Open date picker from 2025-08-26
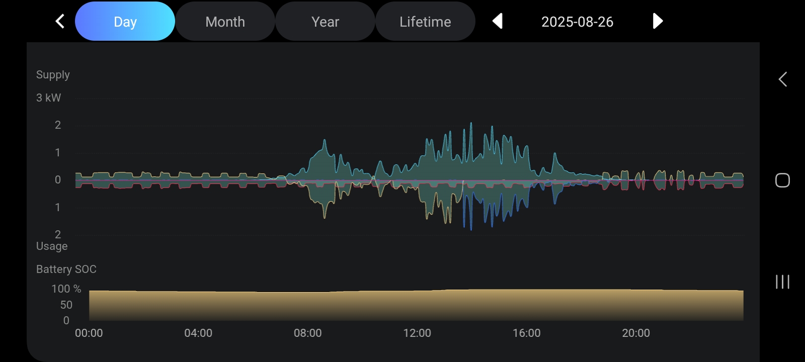Image resolution: width=805 pixels, height=362 pixels. (x=577, y=22)
